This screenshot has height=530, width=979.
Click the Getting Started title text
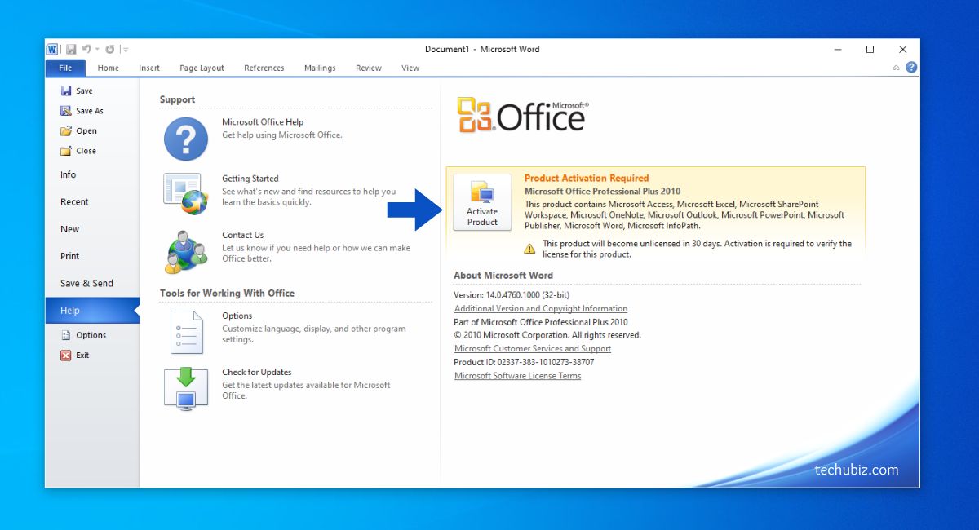pyautogui.click(x=250, y=179)
